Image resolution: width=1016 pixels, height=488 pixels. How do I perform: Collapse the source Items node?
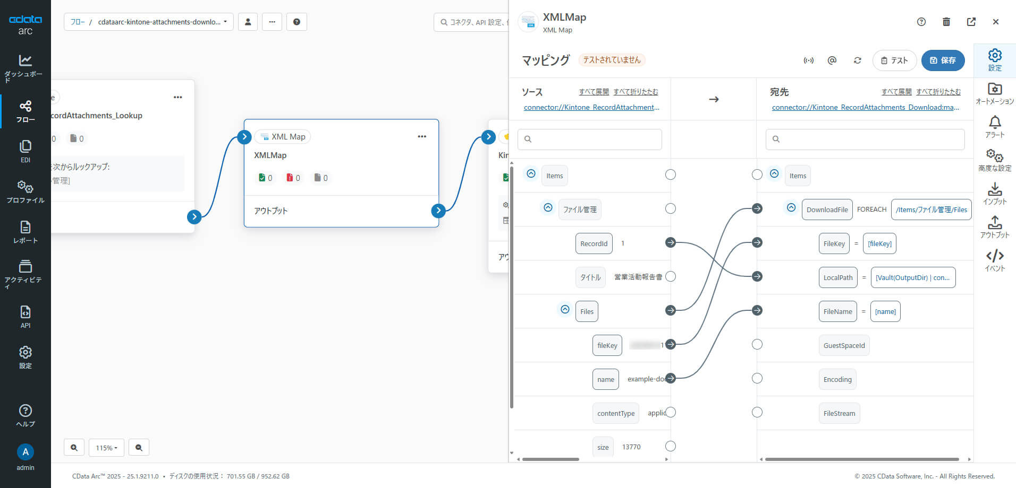click(531, 173)
